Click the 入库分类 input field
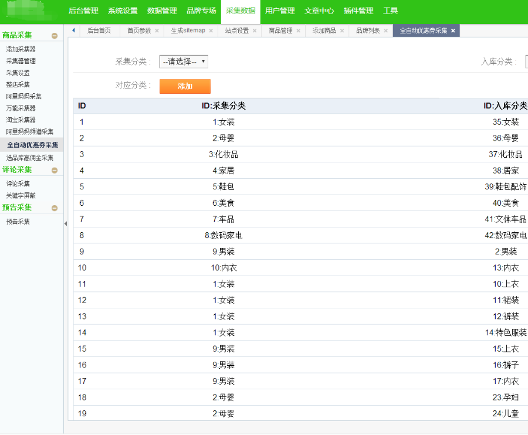 coord(524,60)
